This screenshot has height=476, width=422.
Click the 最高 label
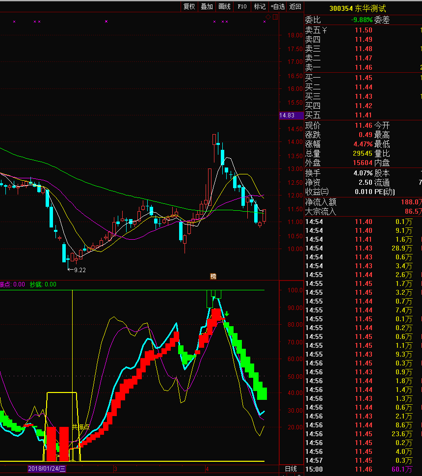382,135
